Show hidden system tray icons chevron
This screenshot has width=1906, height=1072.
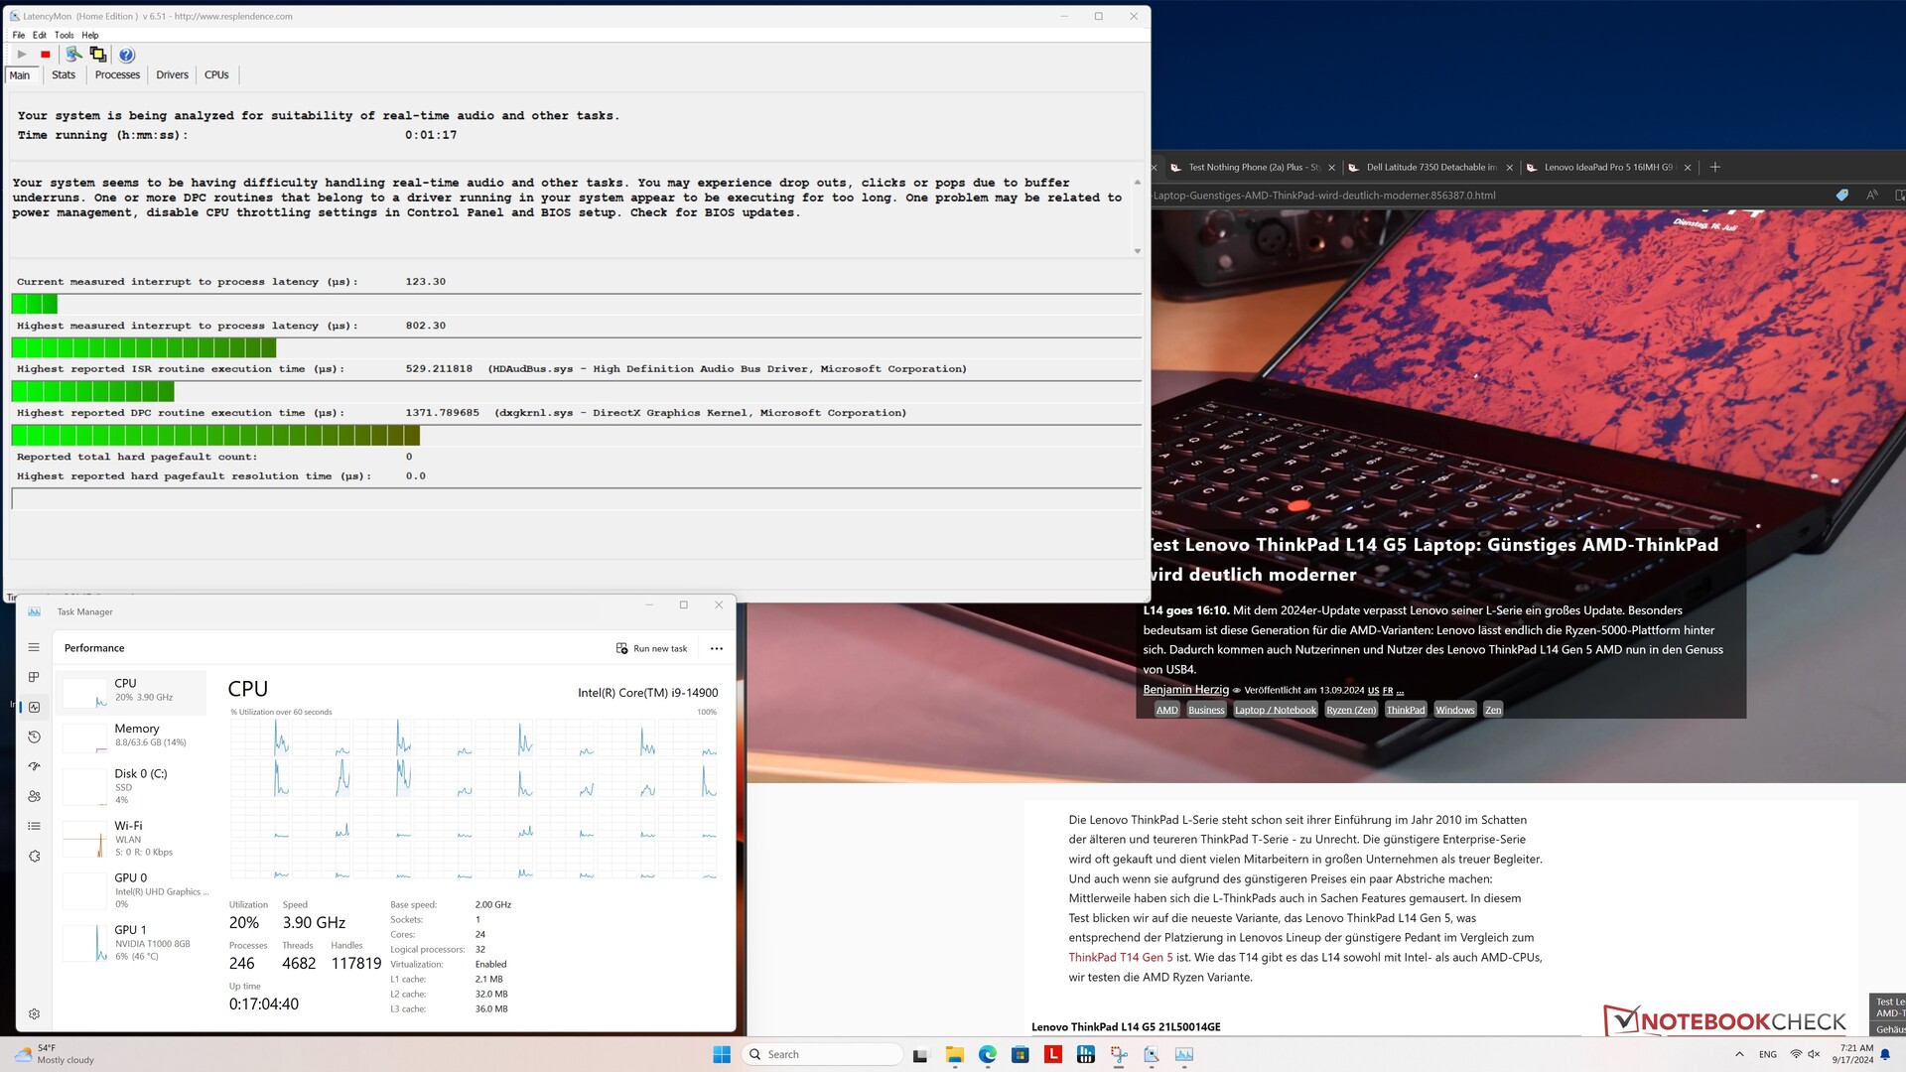[x=1738, y=1054]
